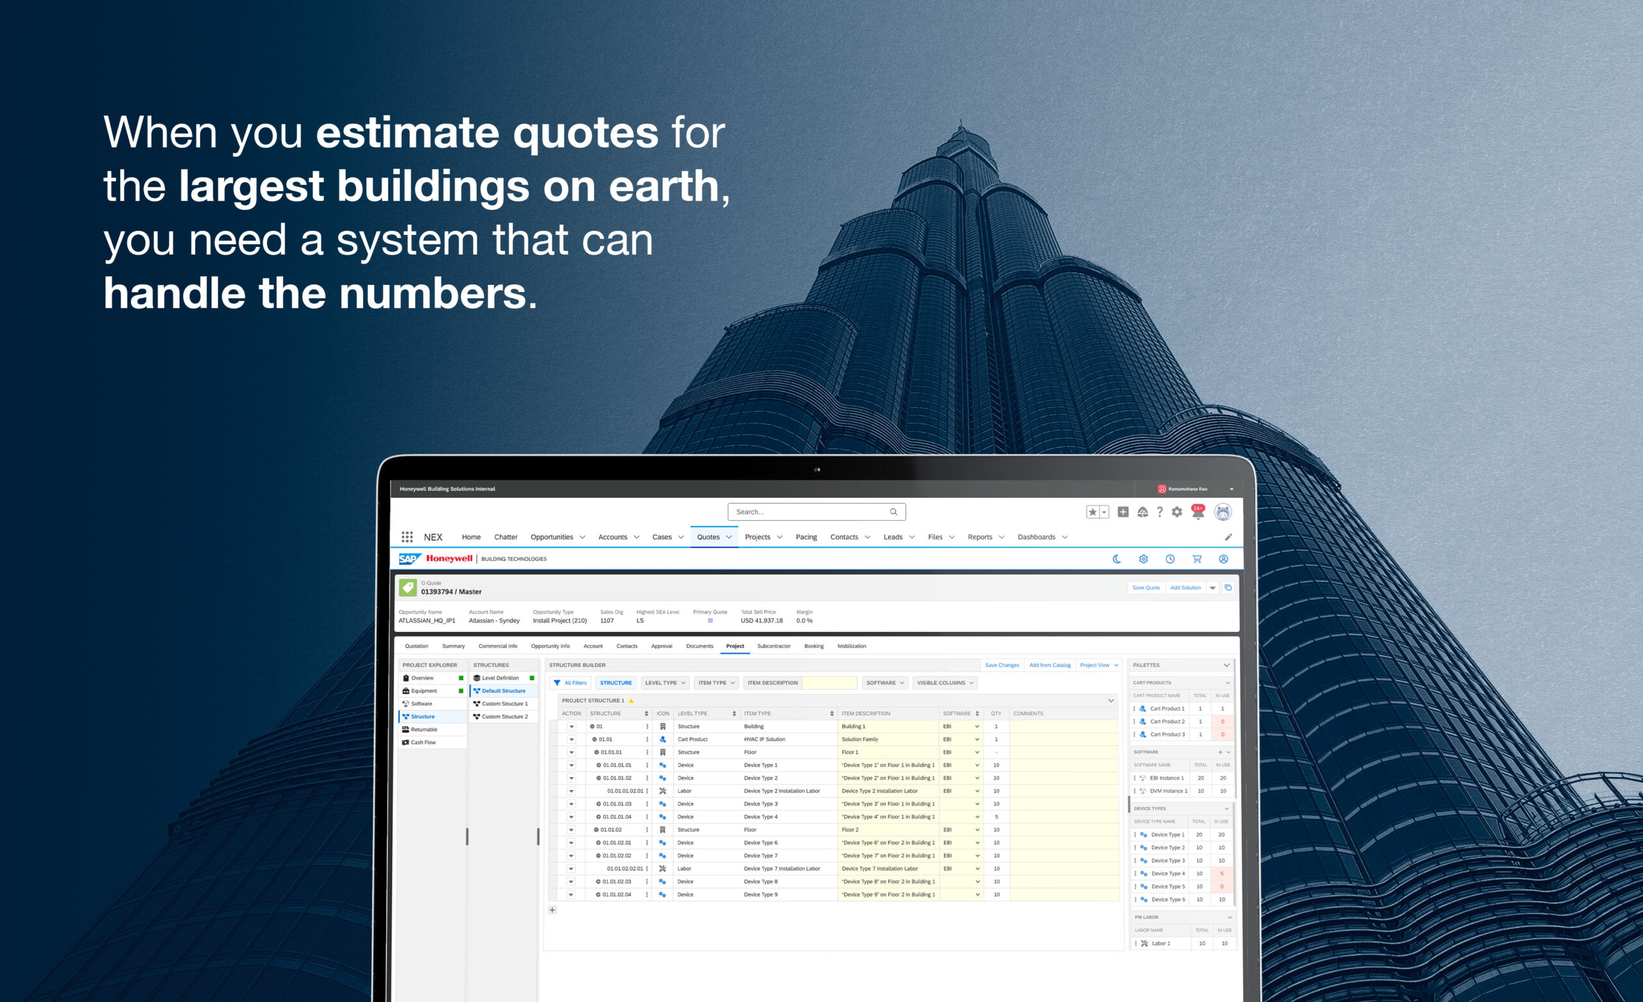Open the app launcher grid icon
The height and width of the screenshot is (1002, 1643).
pos(407,537)
